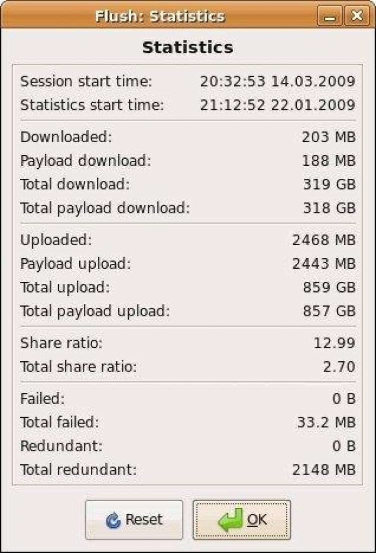Image resolution: width=376 pixels, height=553 pixels.
Task: Click the bold "Statistics" heading
Action: (187, 48)
